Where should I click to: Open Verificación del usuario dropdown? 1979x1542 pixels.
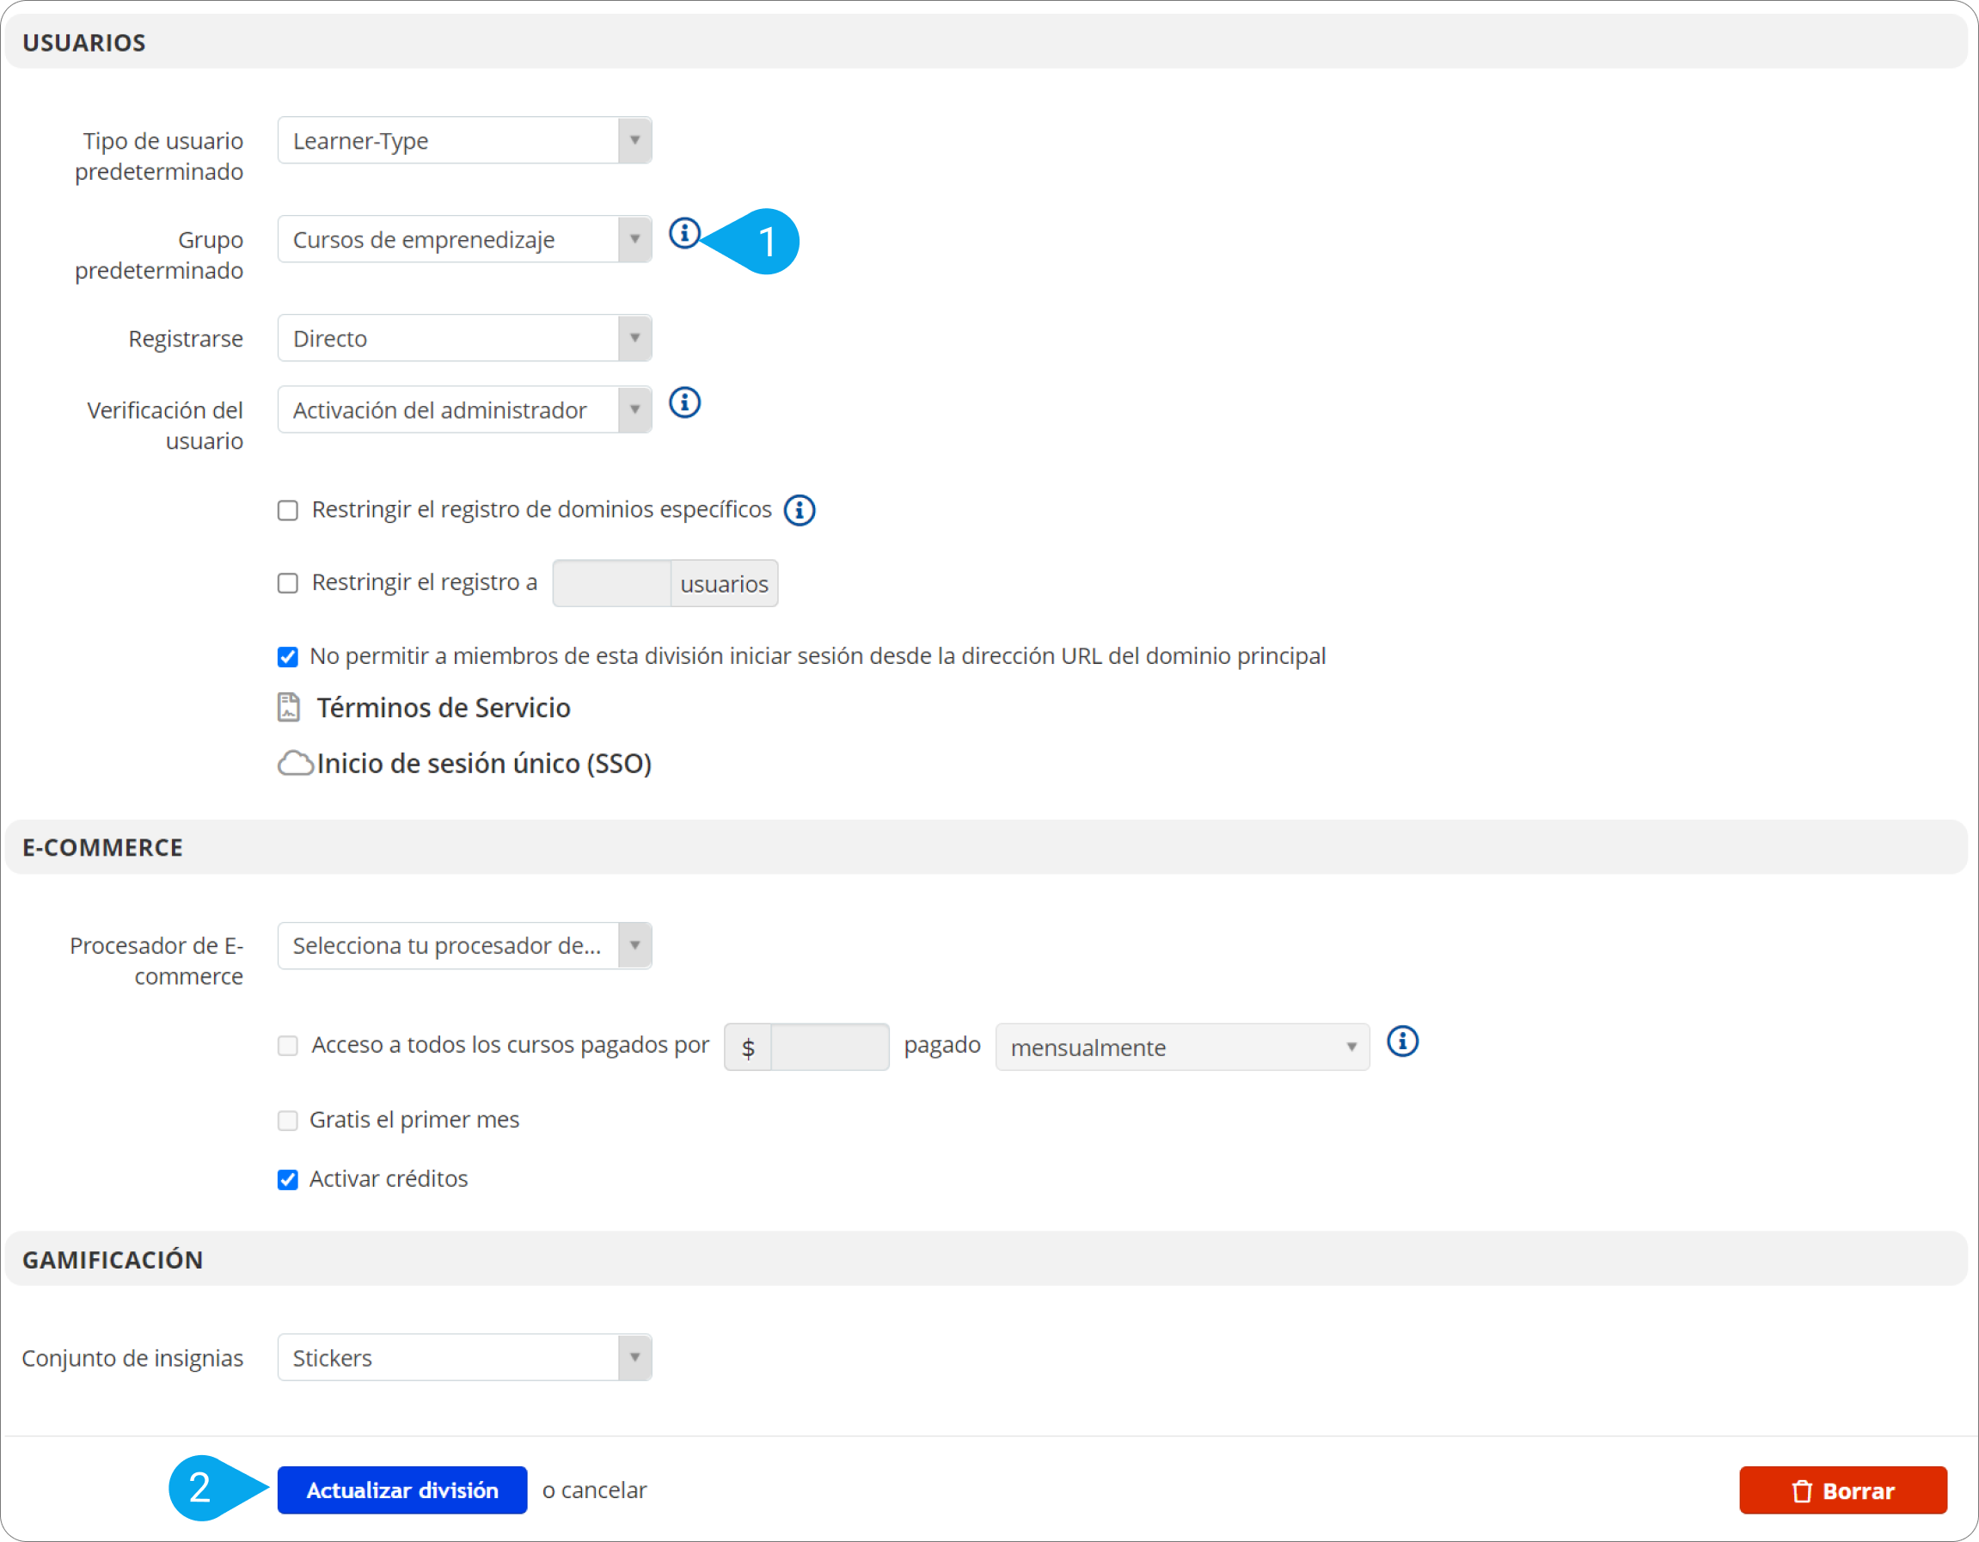pyautogui.click(x=464, y=409)
